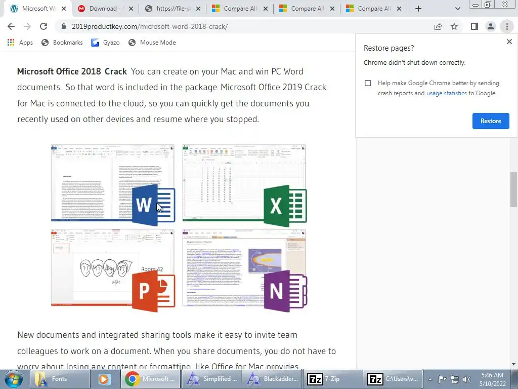This screenshot has height=389, width=518.
Task: Click the Microsoft Office 2018 Crack bold text
Action: tap(72, 71)
